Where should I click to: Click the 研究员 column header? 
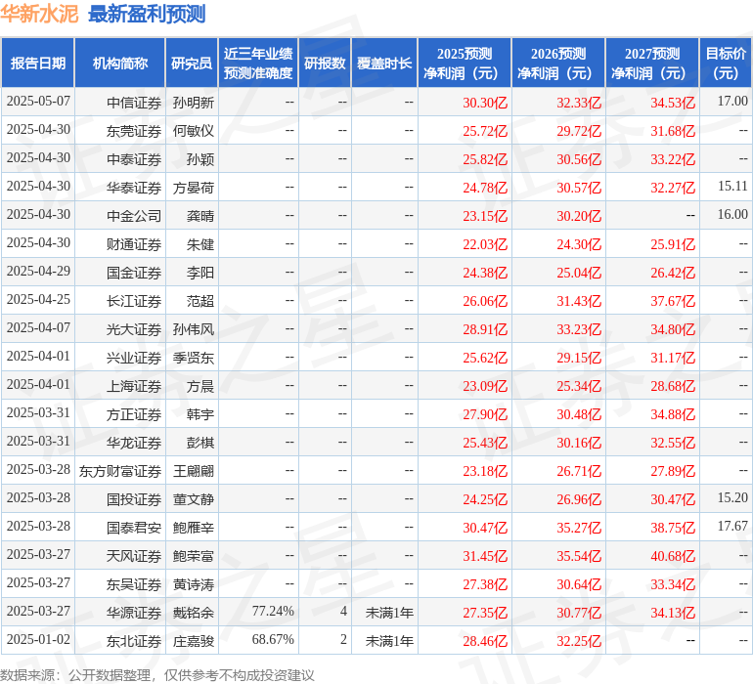[192, 63]
